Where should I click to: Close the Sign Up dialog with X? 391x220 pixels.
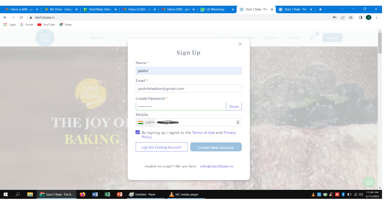click(x=240, y=44)
